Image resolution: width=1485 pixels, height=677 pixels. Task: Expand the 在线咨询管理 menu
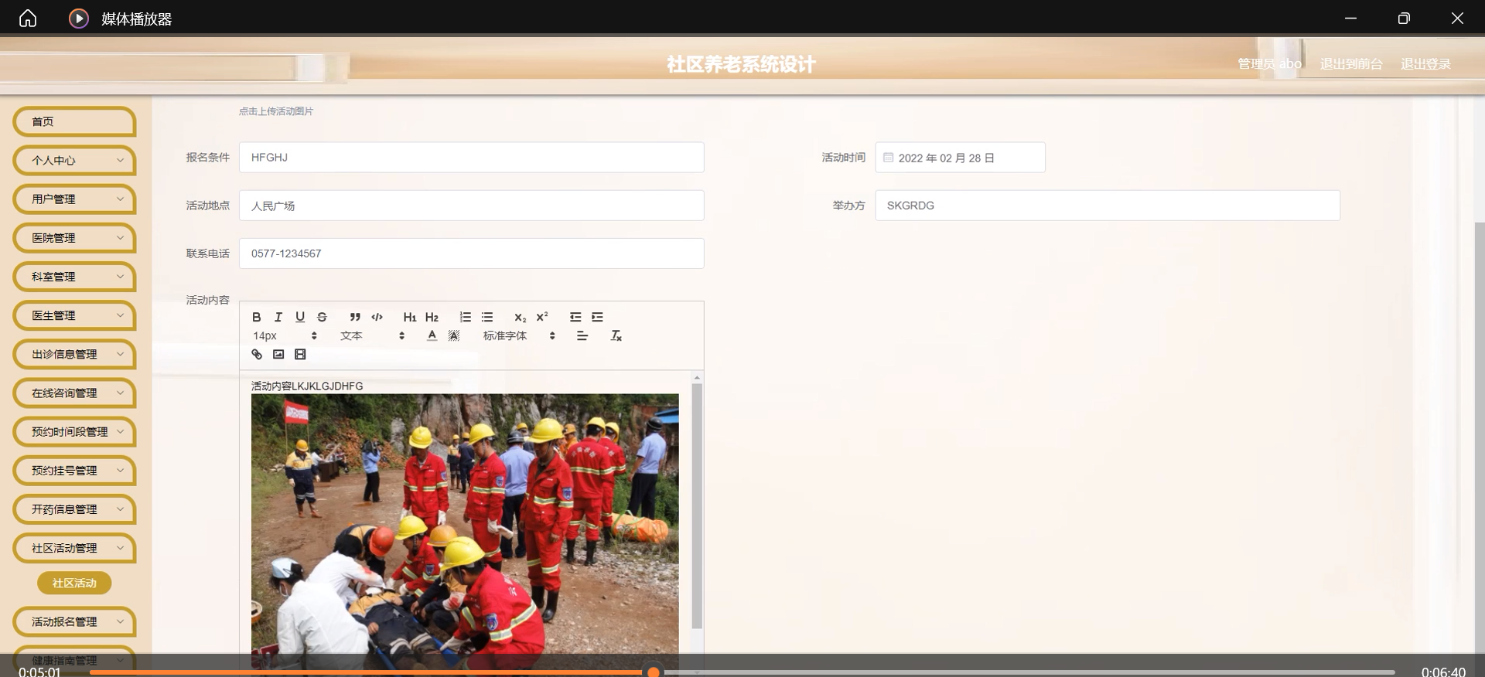pos(74,393)
